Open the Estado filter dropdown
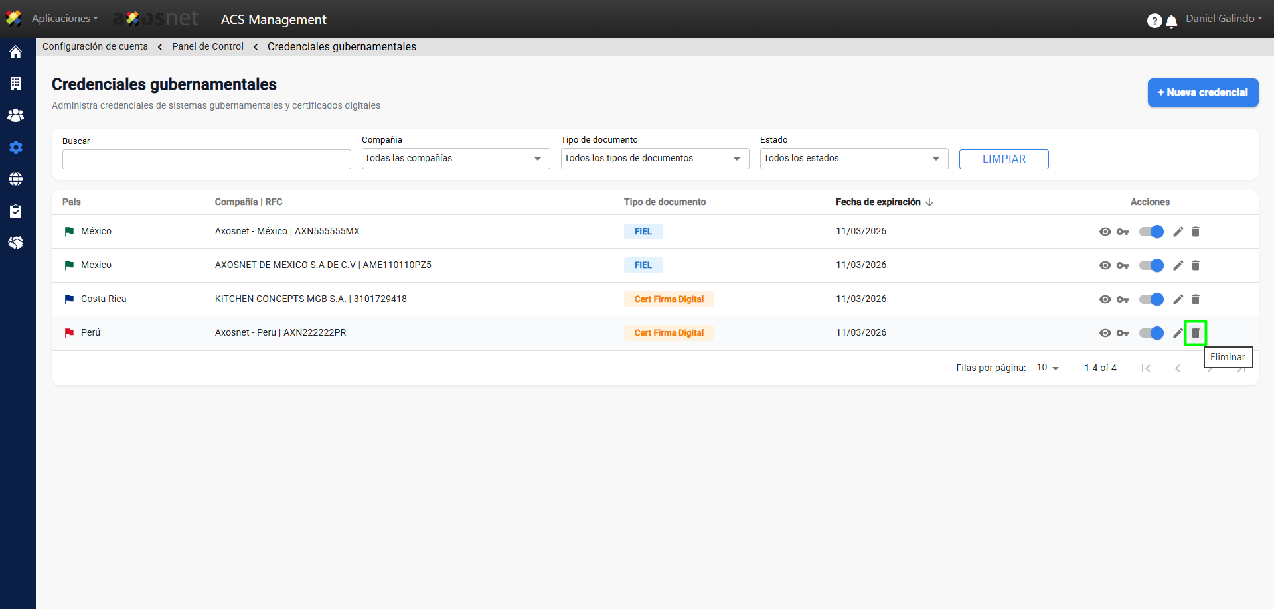 pos(854,159)
